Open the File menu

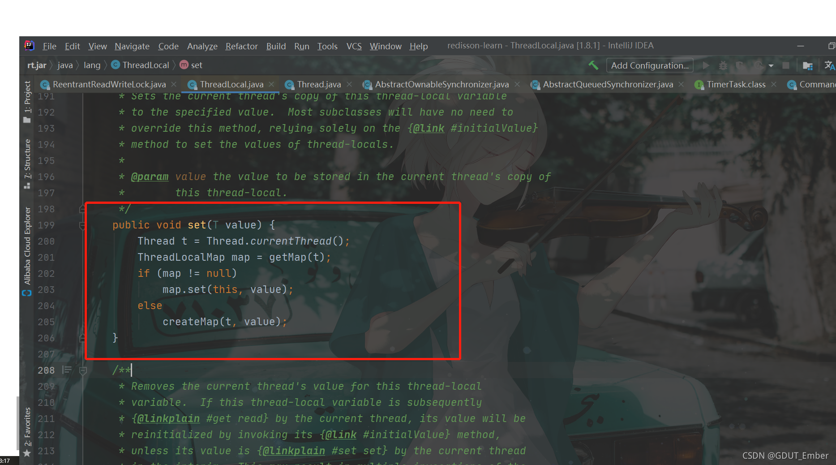pos(49,46)
